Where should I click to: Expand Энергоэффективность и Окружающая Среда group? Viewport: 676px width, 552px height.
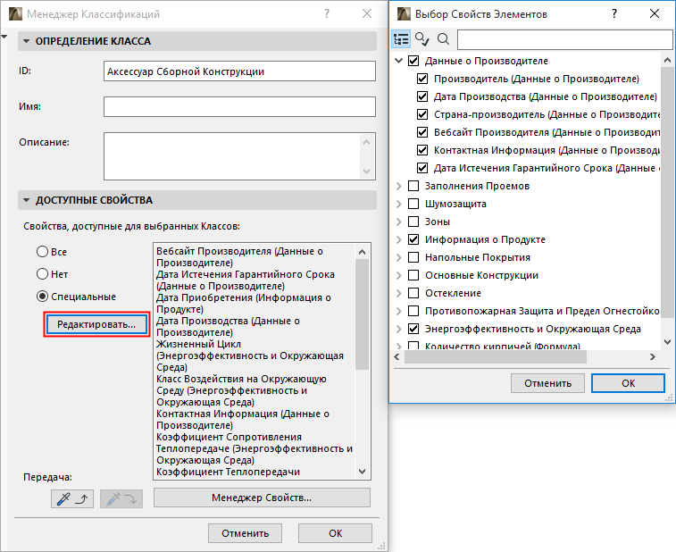coord(399,329)
